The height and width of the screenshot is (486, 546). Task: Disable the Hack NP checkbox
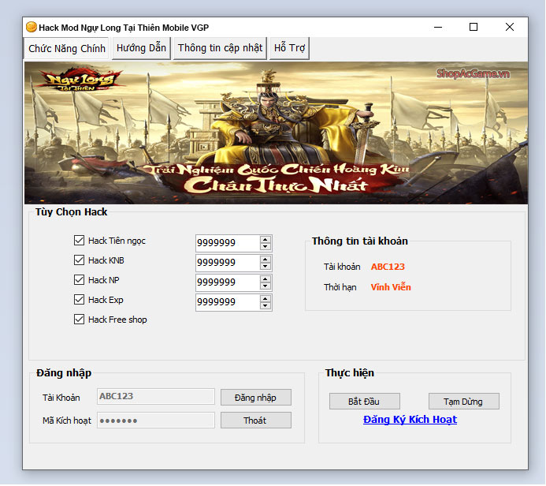[79, 279]
